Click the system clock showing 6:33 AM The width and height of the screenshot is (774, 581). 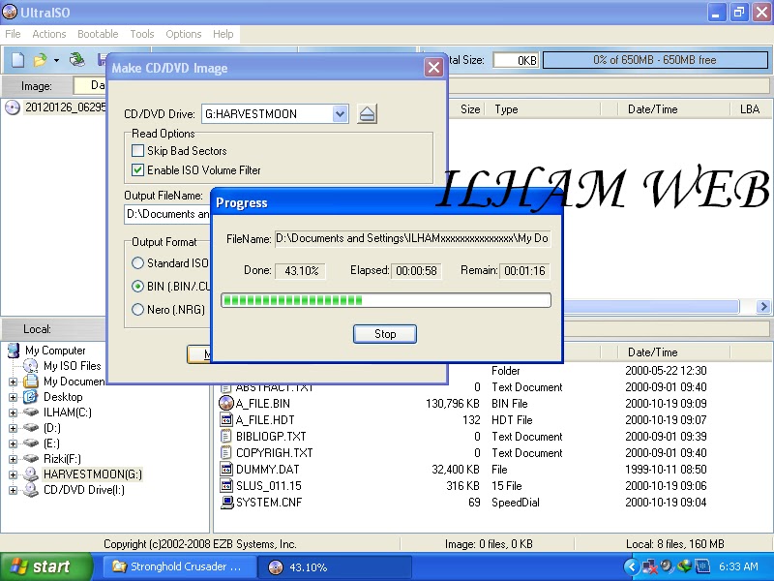point(738,566)
